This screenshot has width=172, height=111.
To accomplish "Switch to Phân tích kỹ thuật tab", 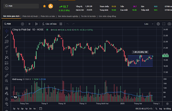I will 30,16.
